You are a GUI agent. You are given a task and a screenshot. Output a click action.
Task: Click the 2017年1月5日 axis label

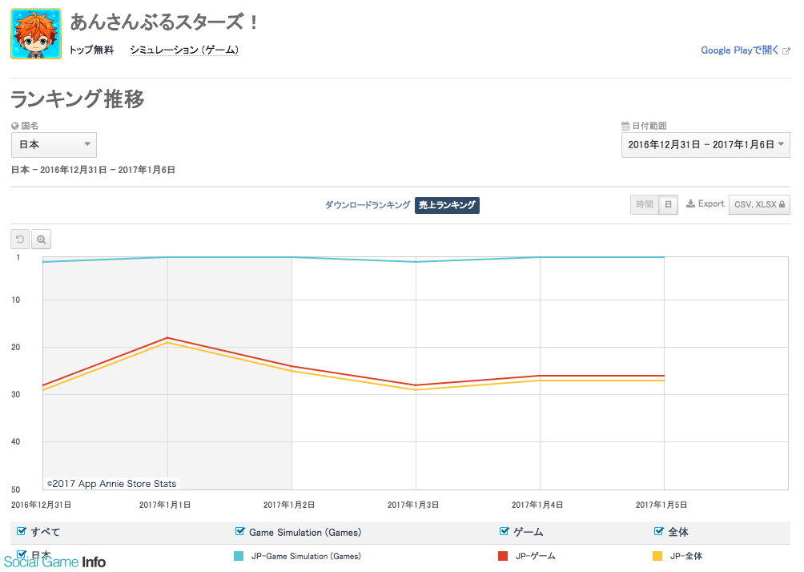click(x=661, y=505)
